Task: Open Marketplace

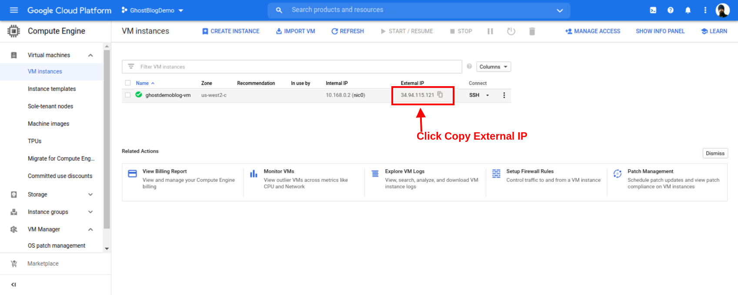Action: coord(43,264)
